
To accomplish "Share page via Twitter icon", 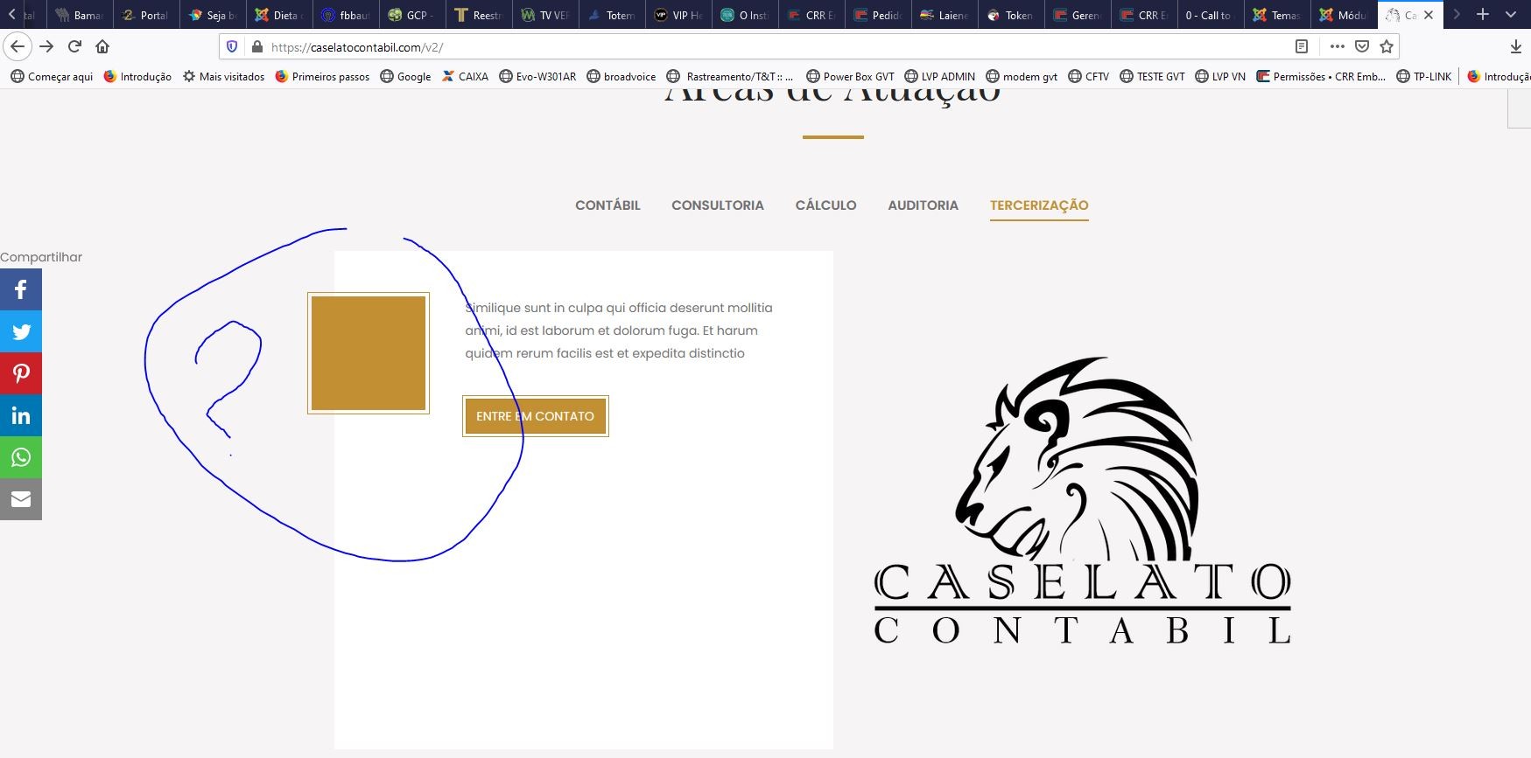I will (x=21, y=331).
